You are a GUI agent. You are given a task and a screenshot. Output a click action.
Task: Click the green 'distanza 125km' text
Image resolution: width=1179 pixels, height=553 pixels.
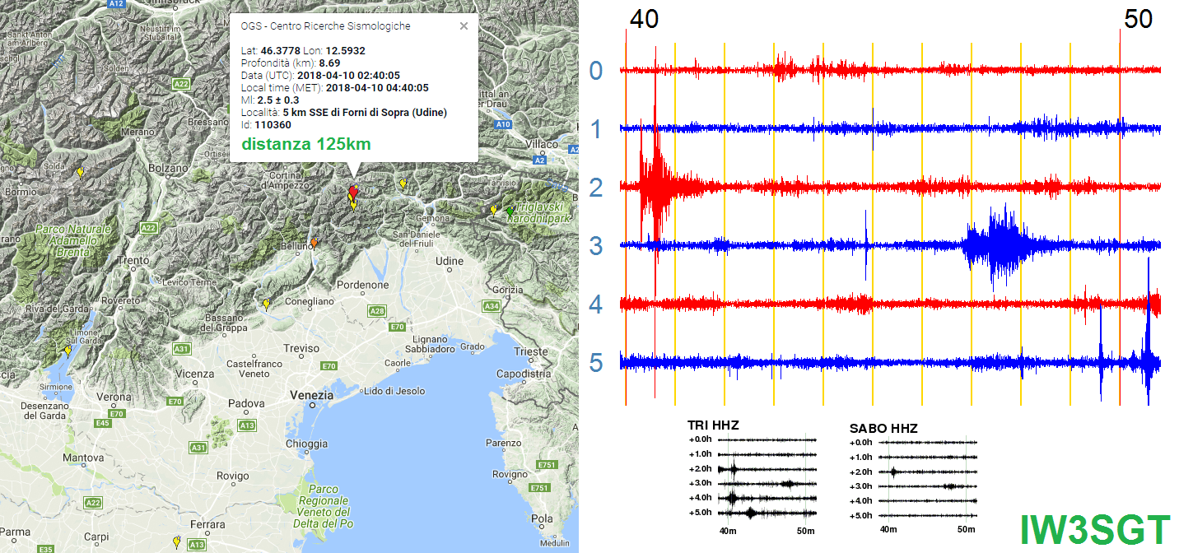pyautogui.click(x=306, y=144)
